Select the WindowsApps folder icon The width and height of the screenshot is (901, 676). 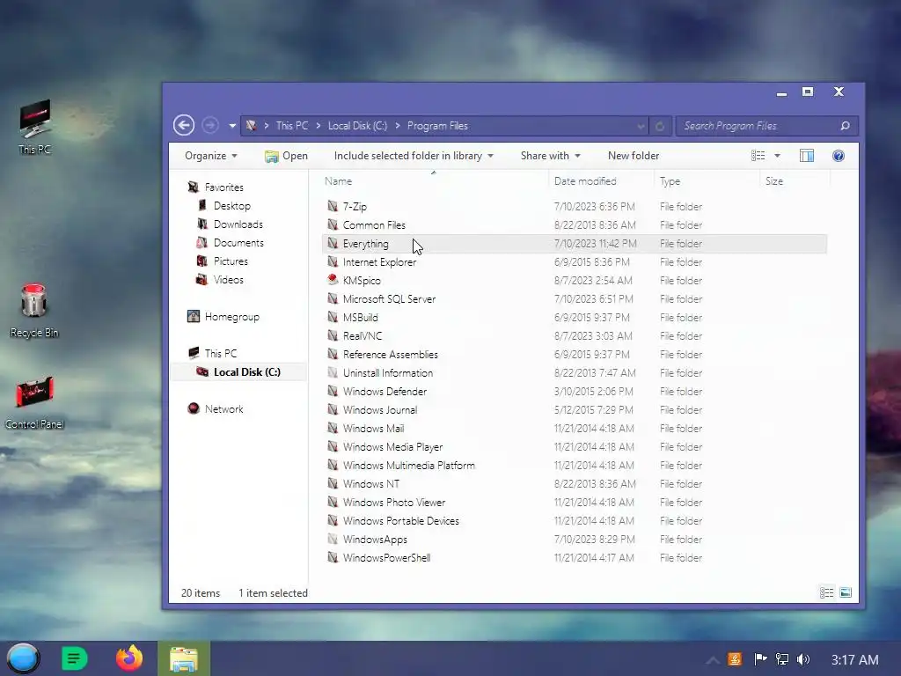(x=333, y=539)
